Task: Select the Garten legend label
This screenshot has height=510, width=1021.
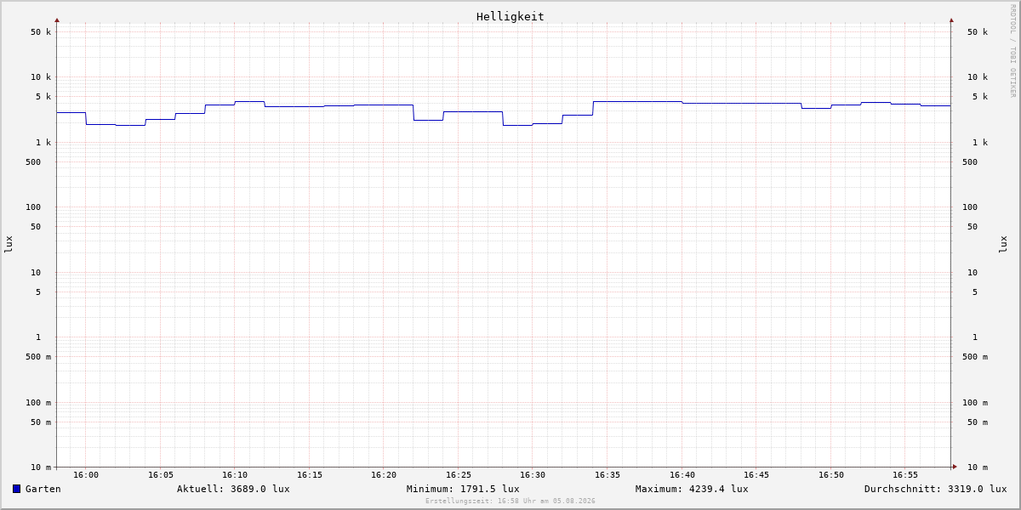Action: 43,489
